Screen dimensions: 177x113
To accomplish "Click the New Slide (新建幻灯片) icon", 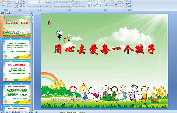I will 17,2.
